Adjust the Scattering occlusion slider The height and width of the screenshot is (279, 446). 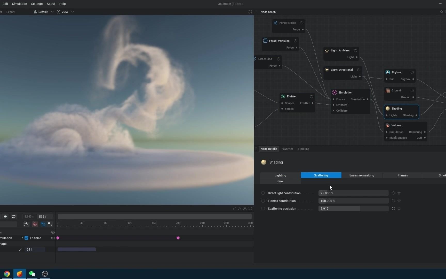(x=353, y=209)
